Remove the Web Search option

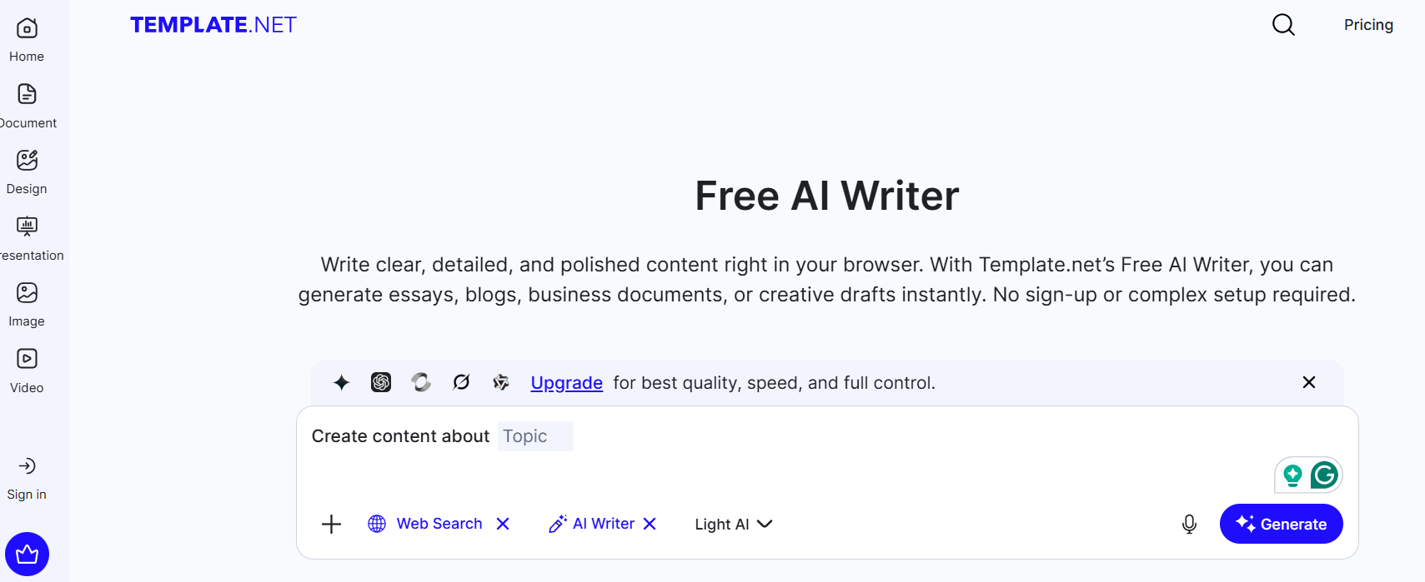(x=503, y=524)
